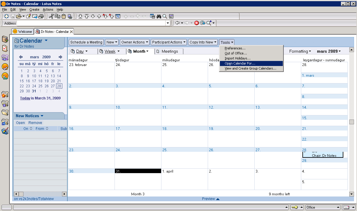357x211 pixels.
Task: Click the Today link in mini calendar
Action: (25, 98)
